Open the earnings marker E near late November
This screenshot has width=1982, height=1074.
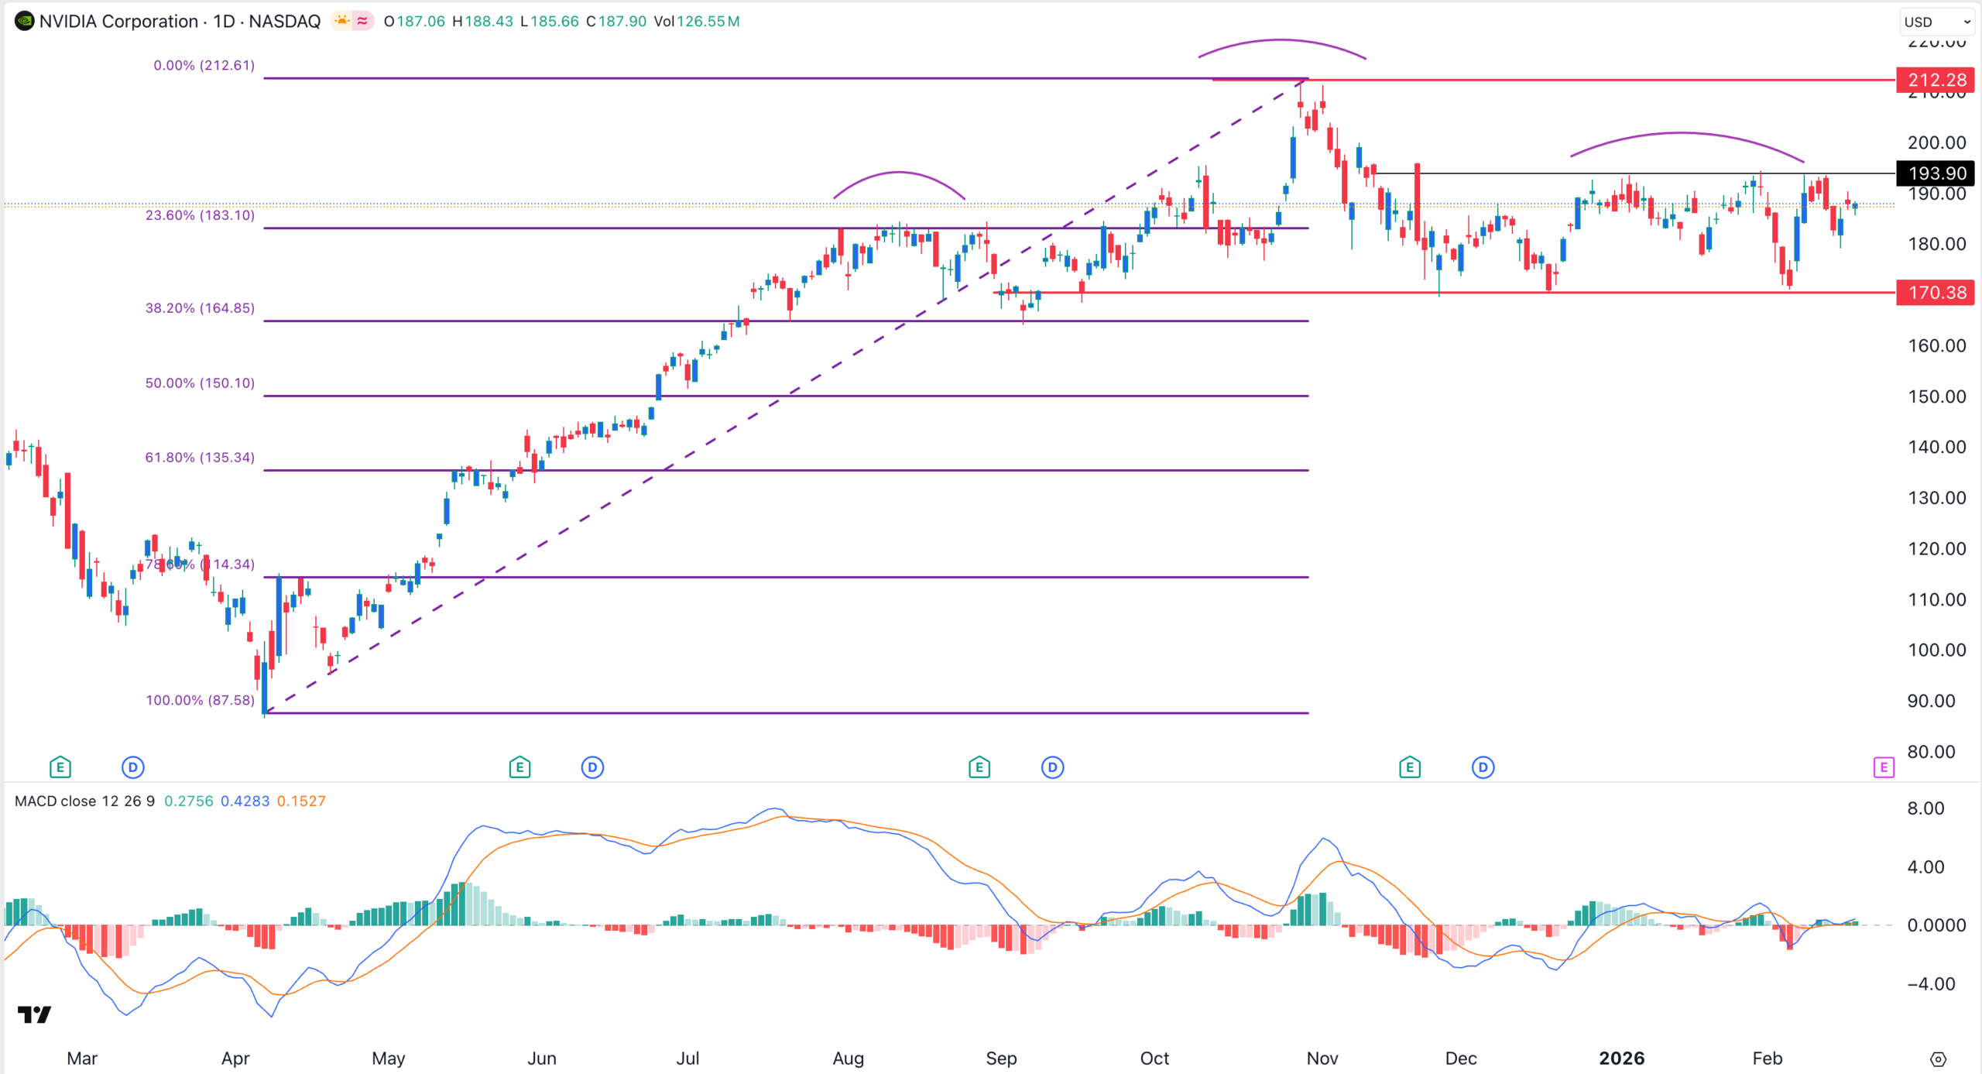click(1410, 767)
